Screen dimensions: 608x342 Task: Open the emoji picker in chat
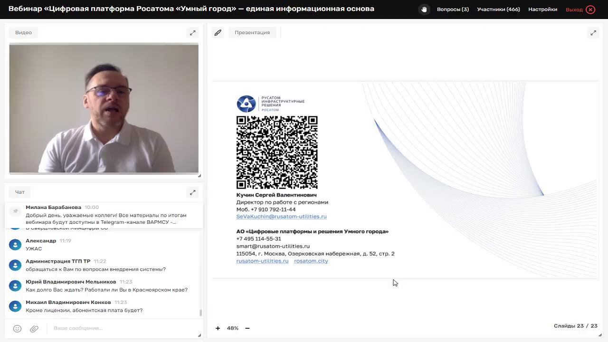click(17, 328)
